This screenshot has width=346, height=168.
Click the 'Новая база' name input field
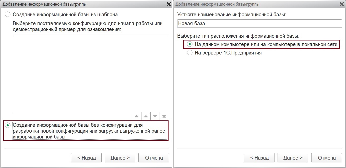pyautogui.click(x=259, y=24)
